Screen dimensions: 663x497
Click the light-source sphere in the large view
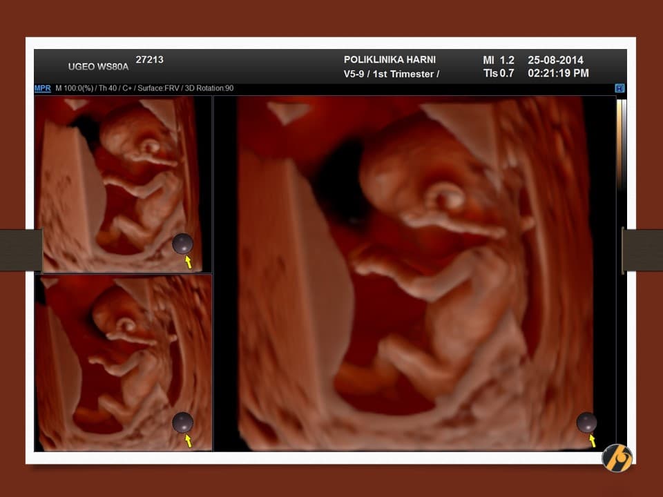click(586, 422)
